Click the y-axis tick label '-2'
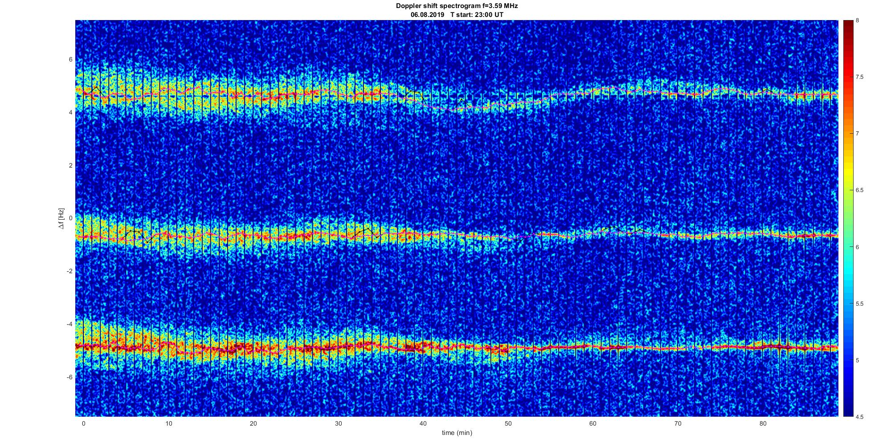 [x=69, y=271]
